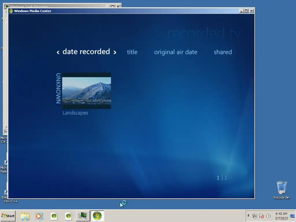Select the 'title' sort tab
The height and width of the screenshot is (222, 296).
point(132,52)
